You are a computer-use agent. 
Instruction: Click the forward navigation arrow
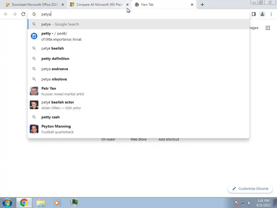(x=15, y=14)
